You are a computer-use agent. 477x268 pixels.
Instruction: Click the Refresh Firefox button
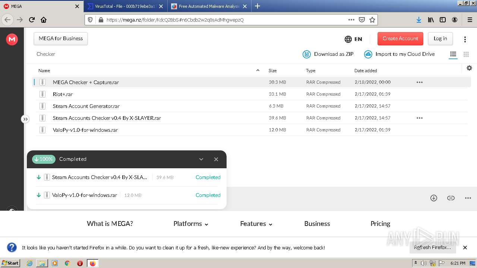(x=433, y=248)
